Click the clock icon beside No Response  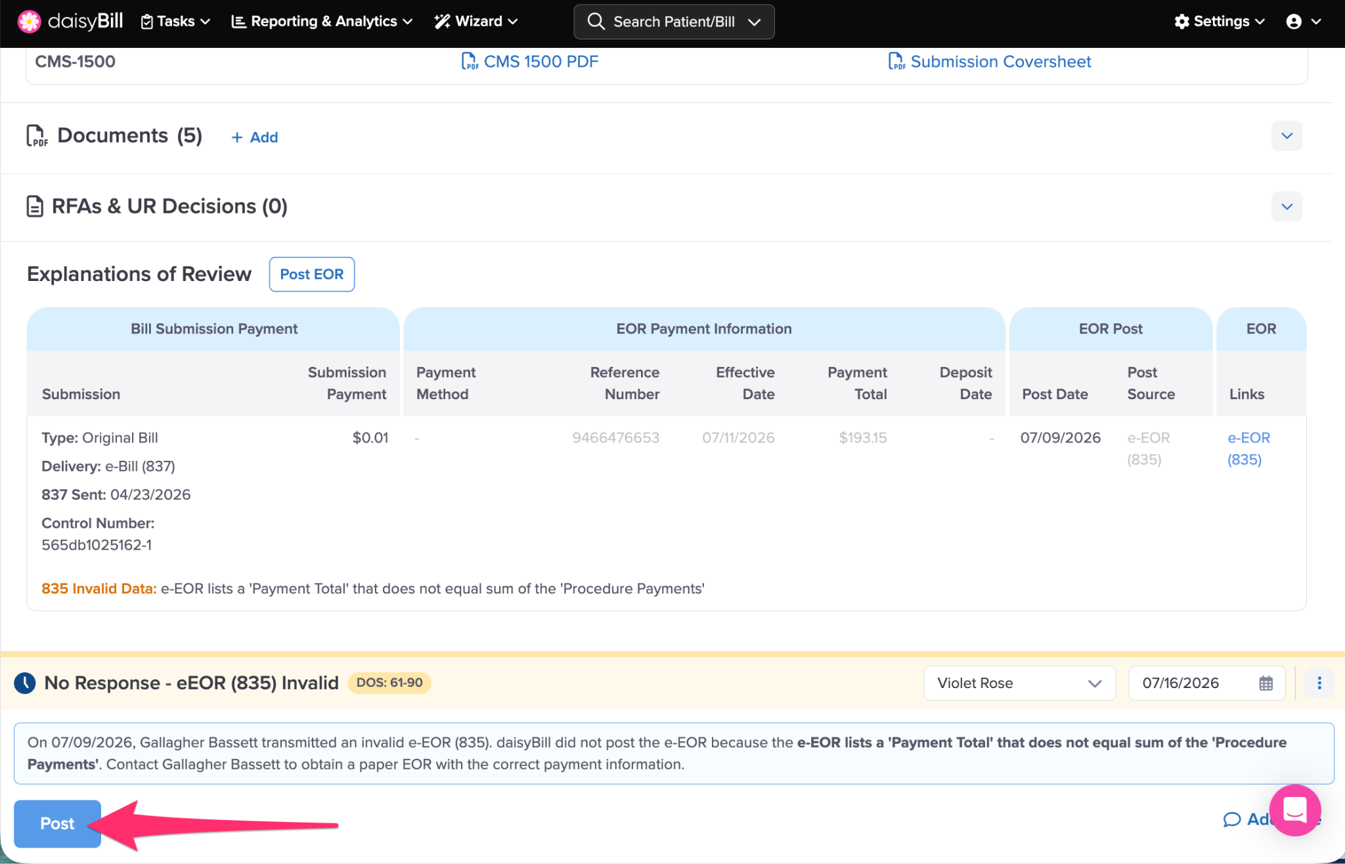tap(25, 683)
